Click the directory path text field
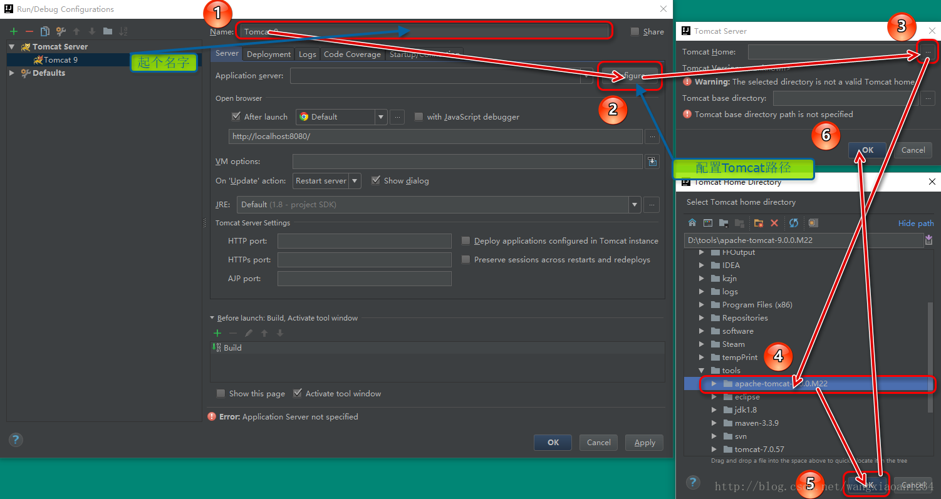The height and width of the screenshot is (499, 941). 803,240
